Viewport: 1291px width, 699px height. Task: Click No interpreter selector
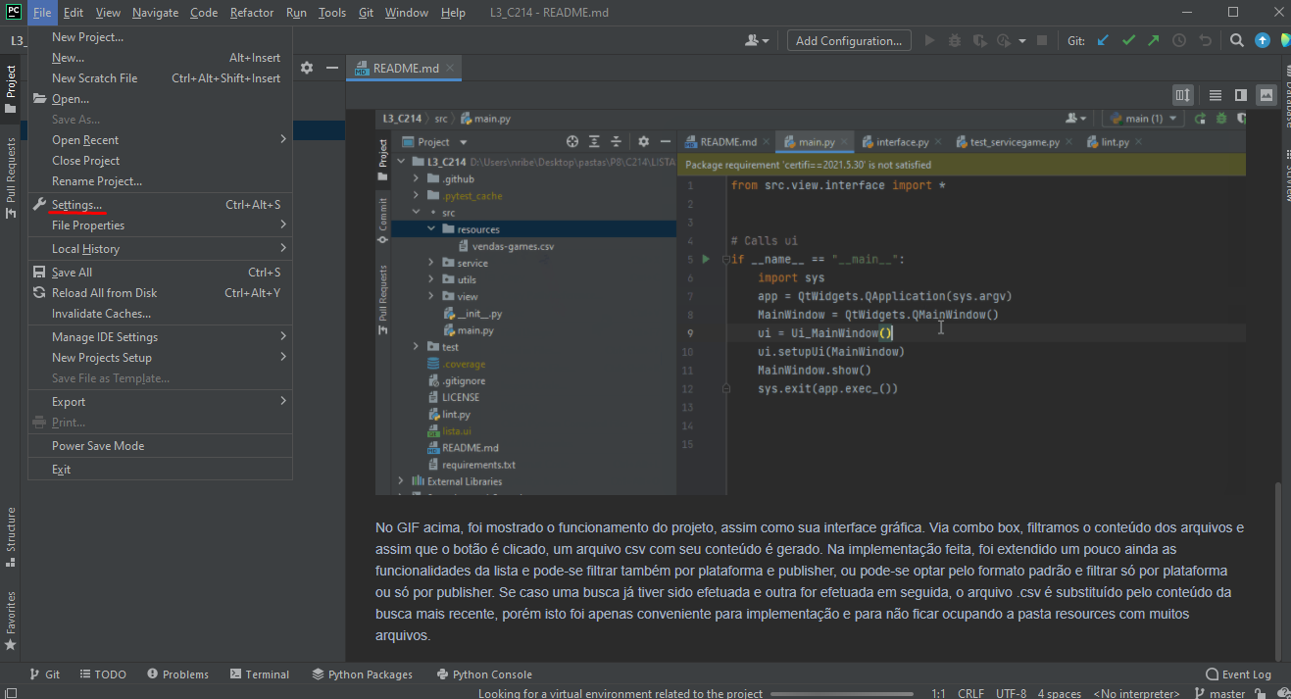pos(1137,693)
